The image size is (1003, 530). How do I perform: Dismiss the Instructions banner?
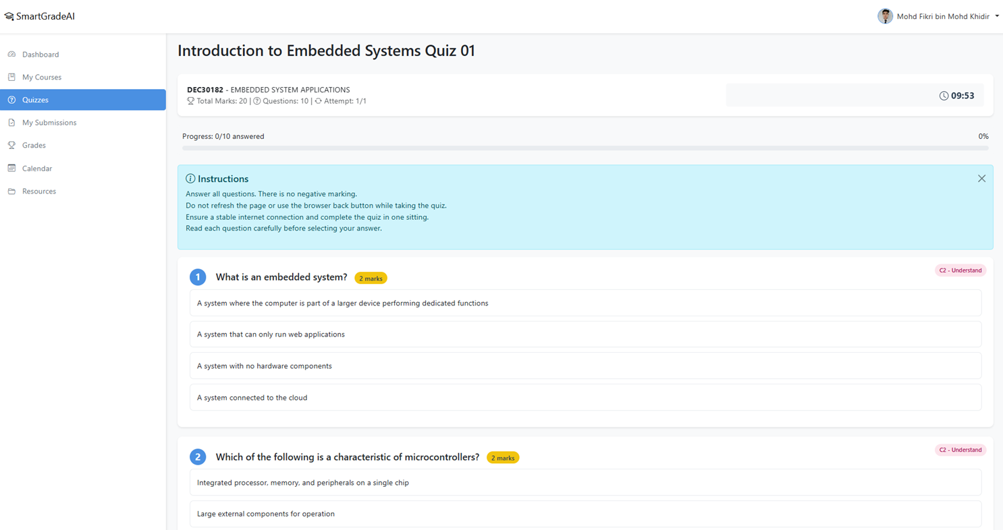point(981,179)
